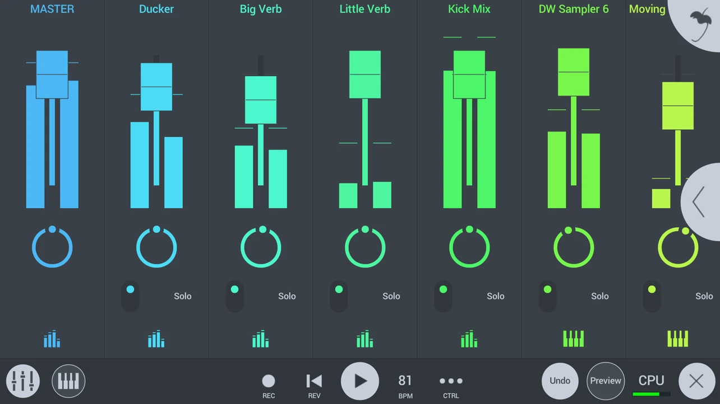Click the DW Sampler 6 pan knob
The width and height of the screenshot is (720, 404).
pyautogui.click(x=574, y=247)
